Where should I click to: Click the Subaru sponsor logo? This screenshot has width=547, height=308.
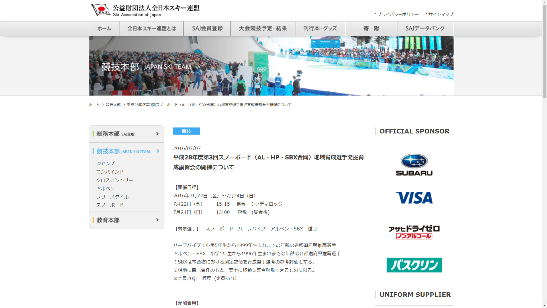pyautogui.click(x=414, y=165)
